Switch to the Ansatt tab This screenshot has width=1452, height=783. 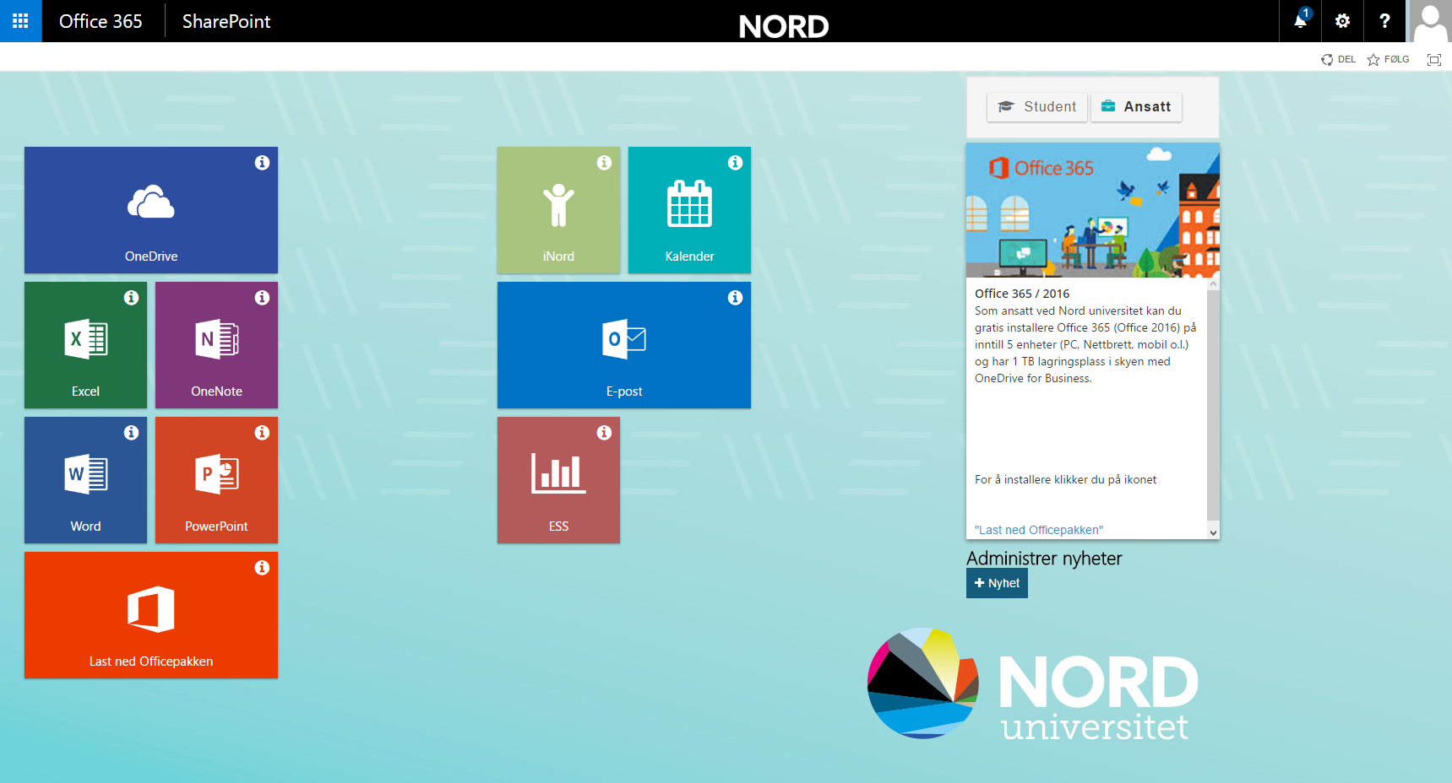point(1136,107)
